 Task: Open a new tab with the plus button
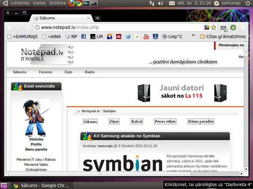97,18
